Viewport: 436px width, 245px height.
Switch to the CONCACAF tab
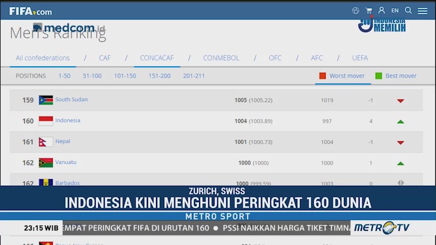pyautogui.click(x=157, y=58)
